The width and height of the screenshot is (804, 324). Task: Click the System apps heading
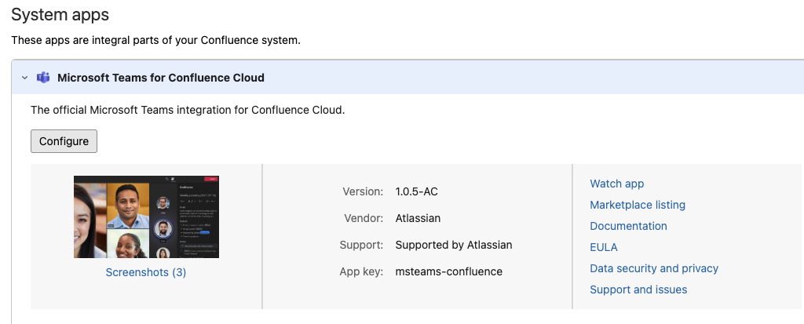[60, 14]
